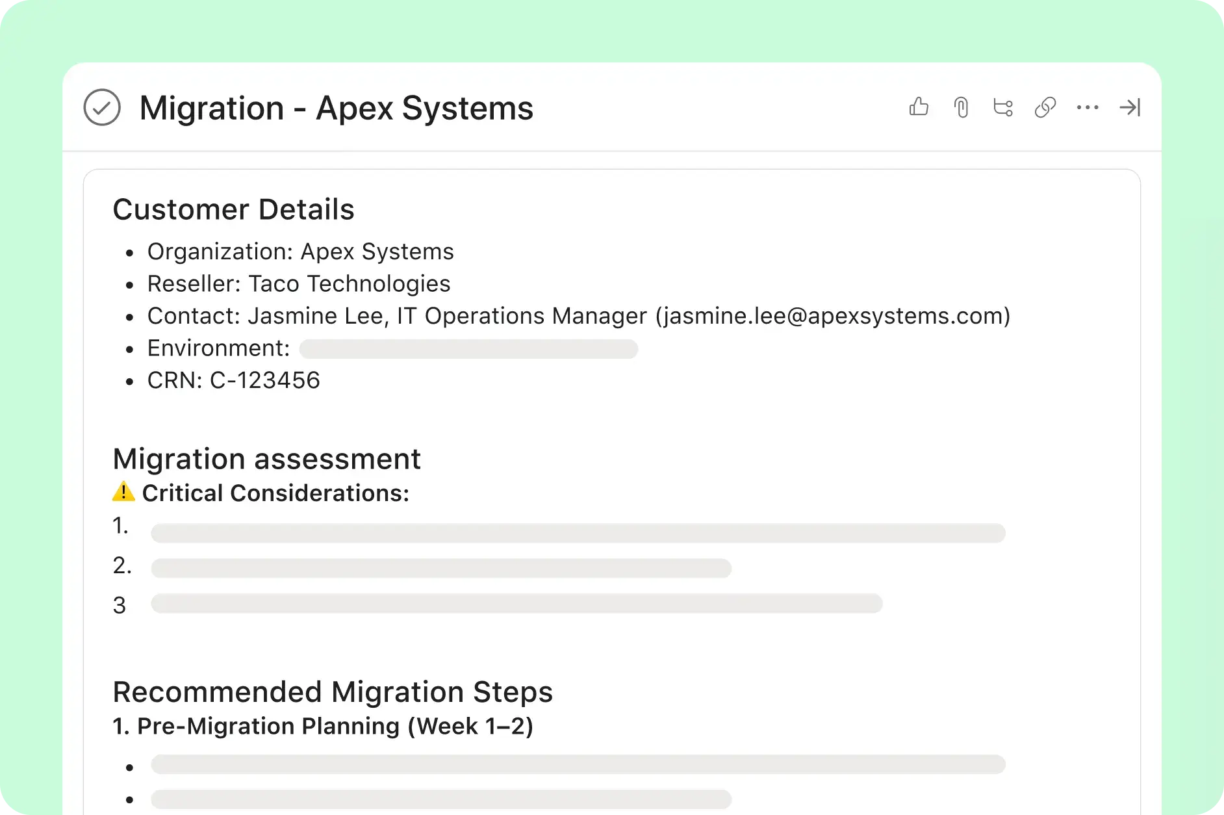This screenshot has height=815, width=1224.
Task: Click the second critical consideration placeholder line
Action: tap(441, 568)
